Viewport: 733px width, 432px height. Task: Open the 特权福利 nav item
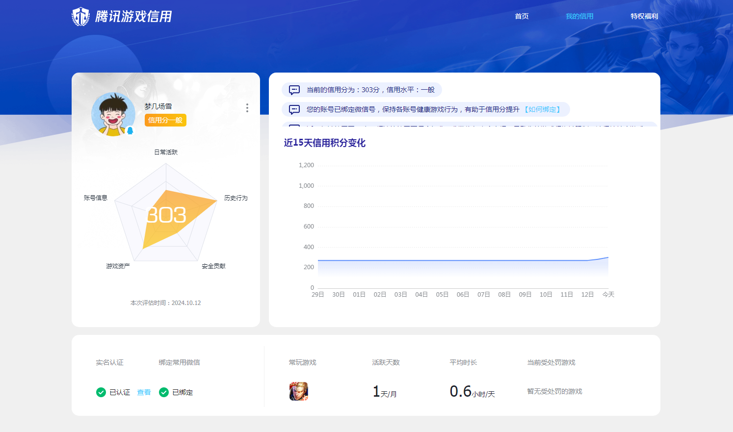coord(644,16)
